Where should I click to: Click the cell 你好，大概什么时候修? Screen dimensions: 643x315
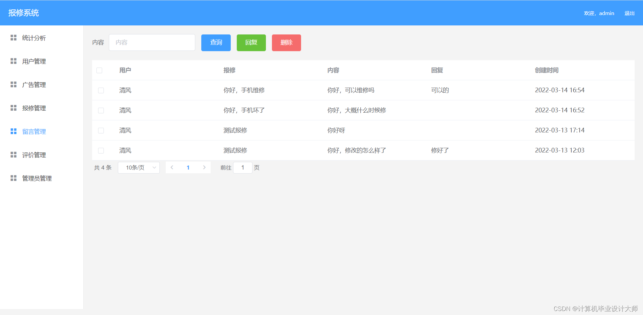click(x=357, y=110)
